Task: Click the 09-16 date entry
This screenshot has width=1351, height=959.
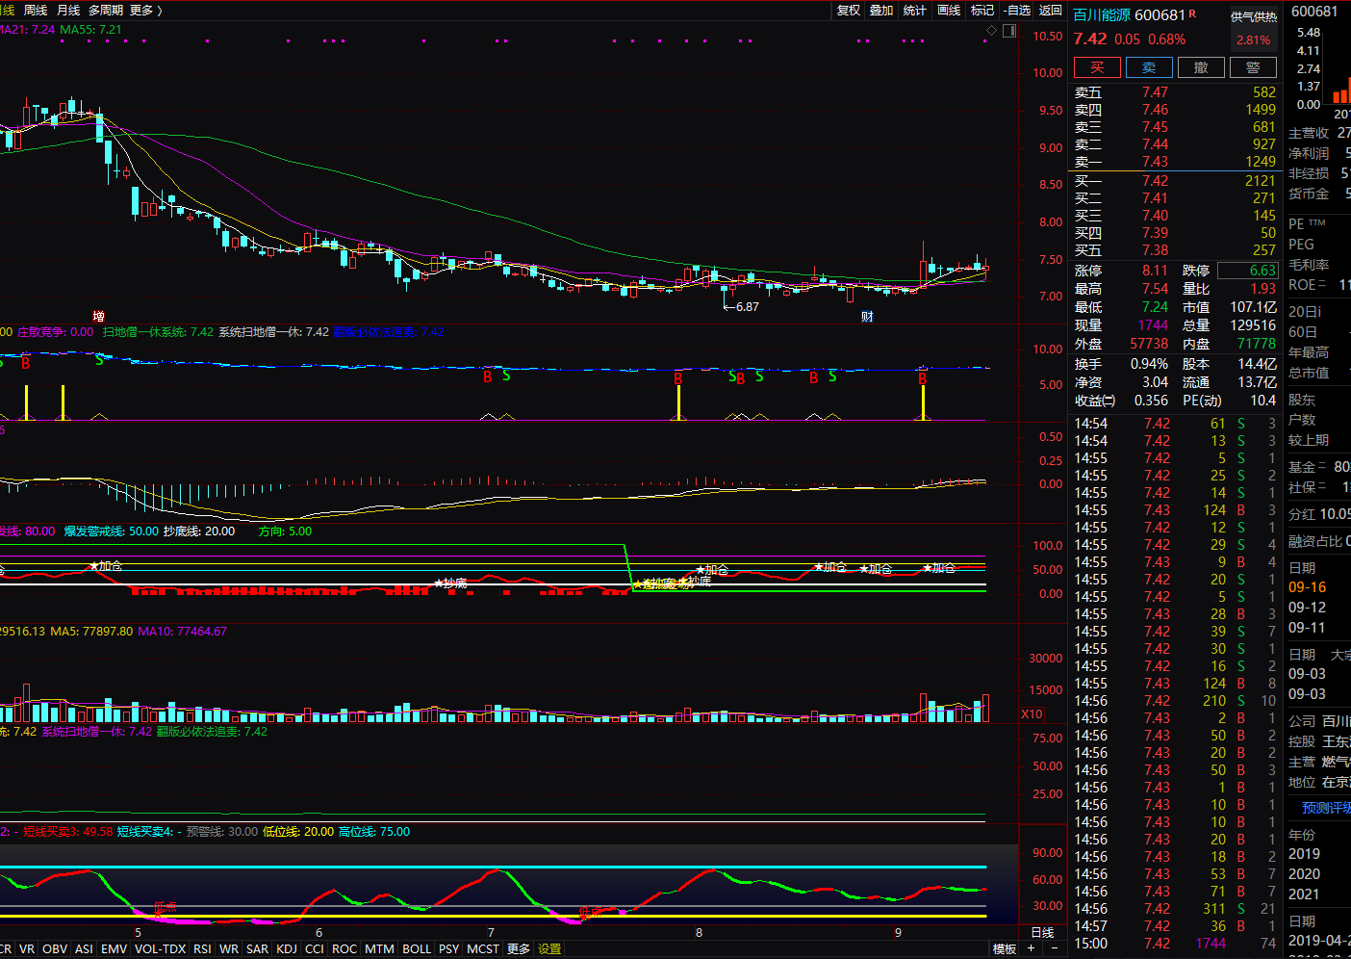Action: coord(1307,587)
